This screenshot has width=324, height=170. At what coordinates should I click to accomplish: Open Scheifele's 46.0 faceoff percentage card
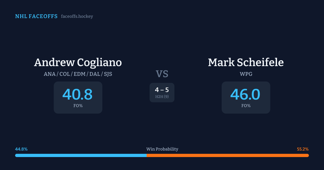(246, 97)
